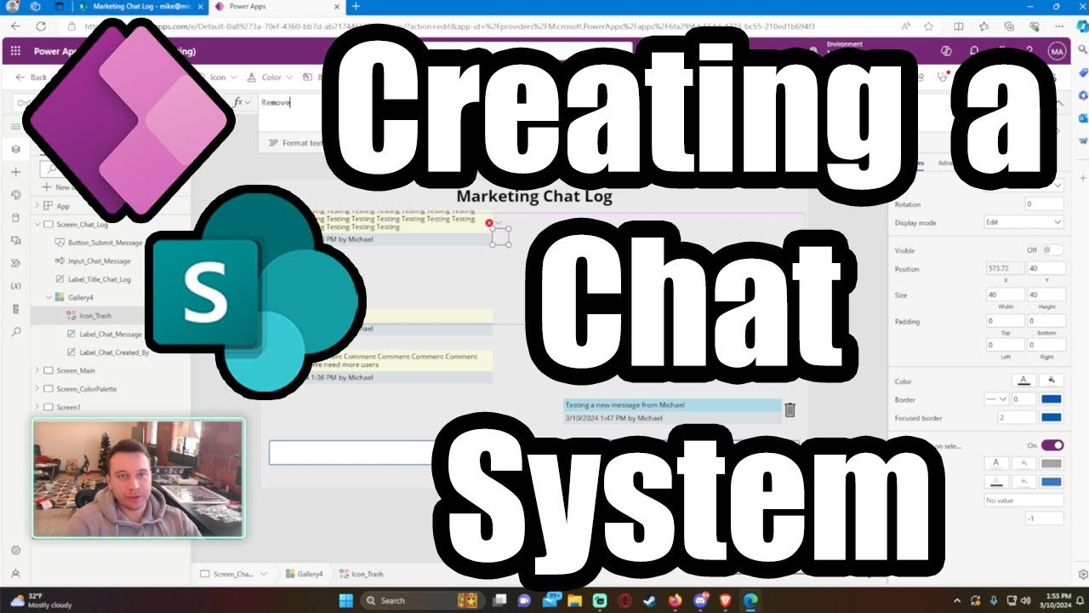1089x613 pixels.
Task: Click the Size Width field
Action: click(1005, 295)
